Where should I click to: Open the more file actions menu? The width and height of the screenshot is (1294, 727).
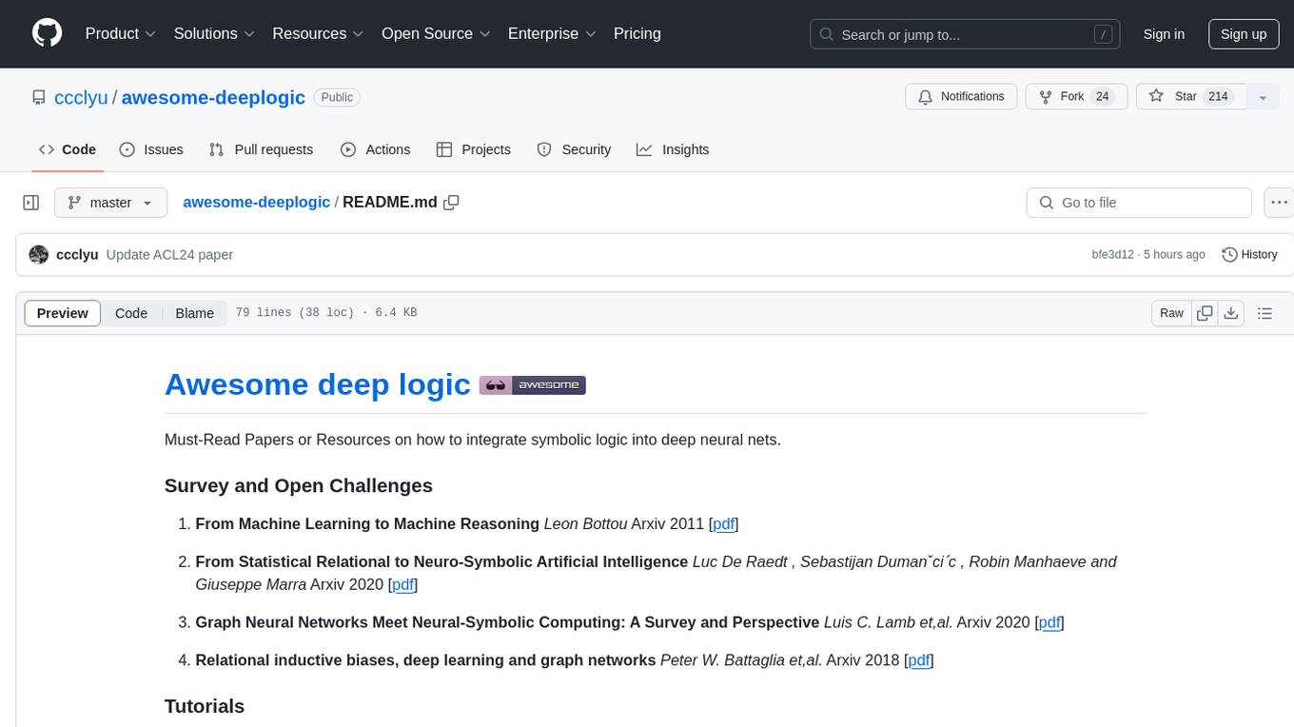(1279, 203)
